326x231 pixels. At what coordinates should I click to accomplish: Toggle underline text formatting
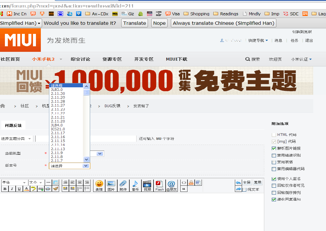pyautogui.click(x=19, y=189)
